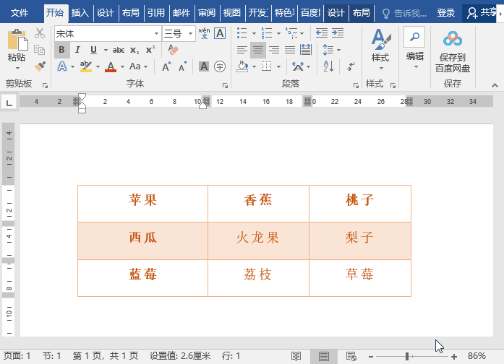
Task: Expand numbering list dropdown
Action: 278,33
